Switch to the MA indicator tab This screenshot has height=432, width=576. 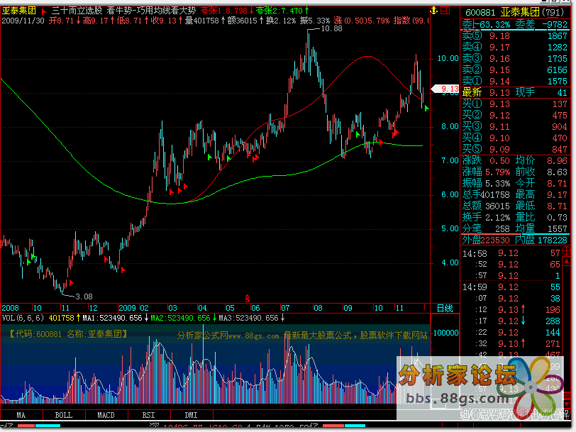click(x=21, y=414)
